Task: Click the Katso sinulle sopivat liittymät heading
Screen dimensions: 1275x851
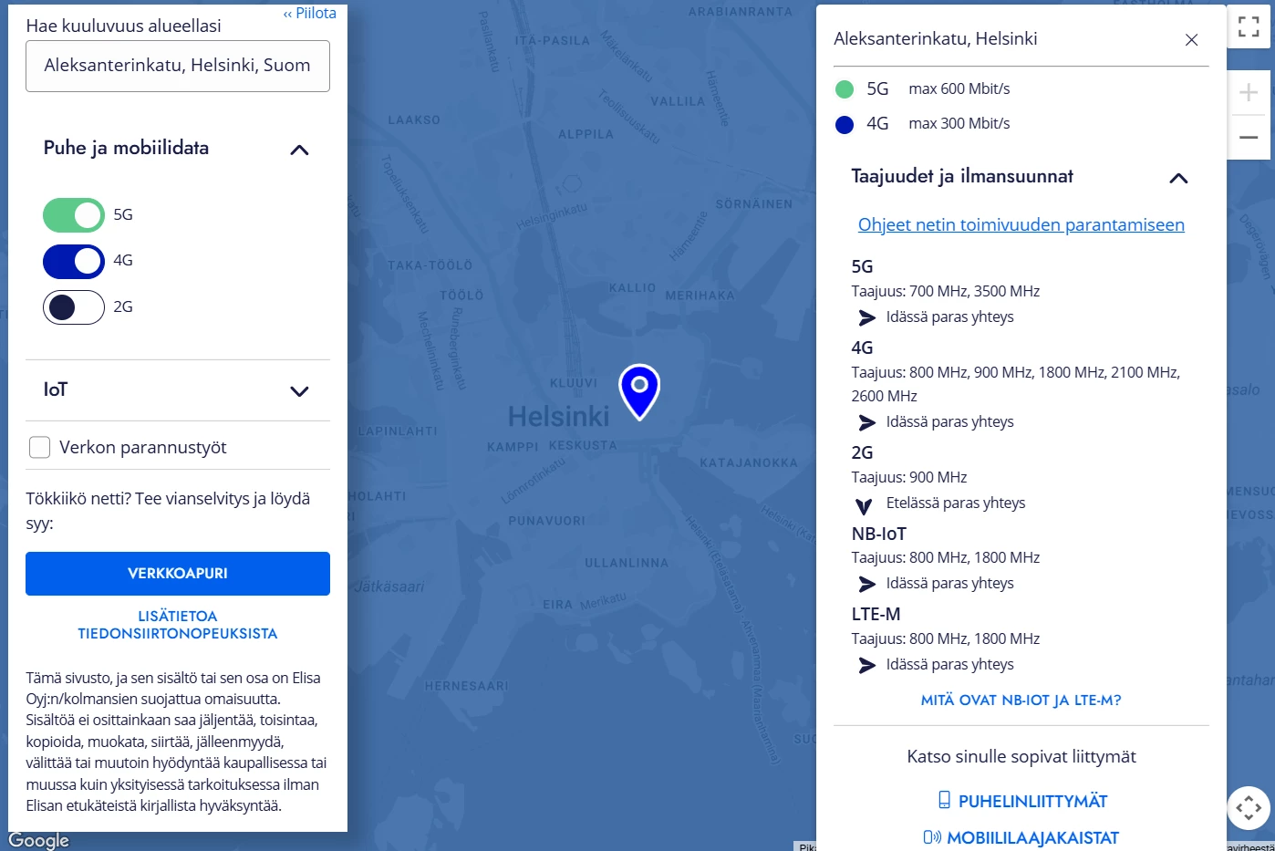Action: point(1021,756)
